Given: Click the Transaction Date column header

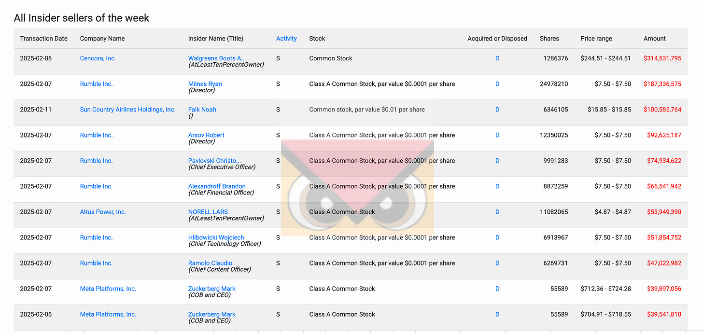Looking at the screenshot, I should 44,39.
